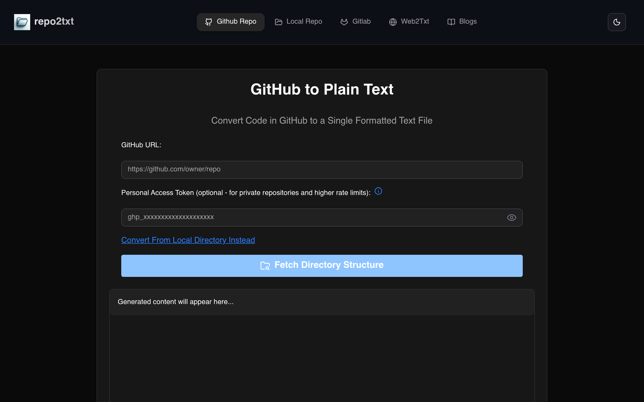644x402 pixels.
Task: Toggle token visibility with the eye icon
Action: [x=511, y=218]
